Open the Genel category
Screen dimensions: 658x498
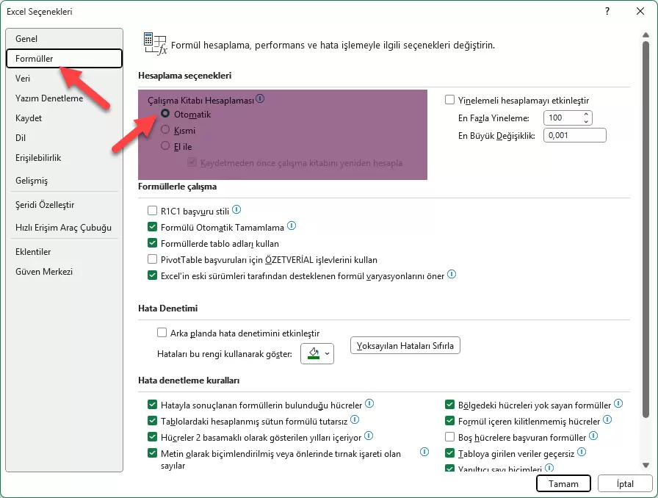[x=64, y=39]
